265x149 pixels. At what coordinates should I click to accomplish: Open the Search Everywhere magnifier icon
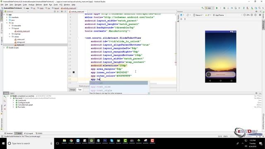260,8
